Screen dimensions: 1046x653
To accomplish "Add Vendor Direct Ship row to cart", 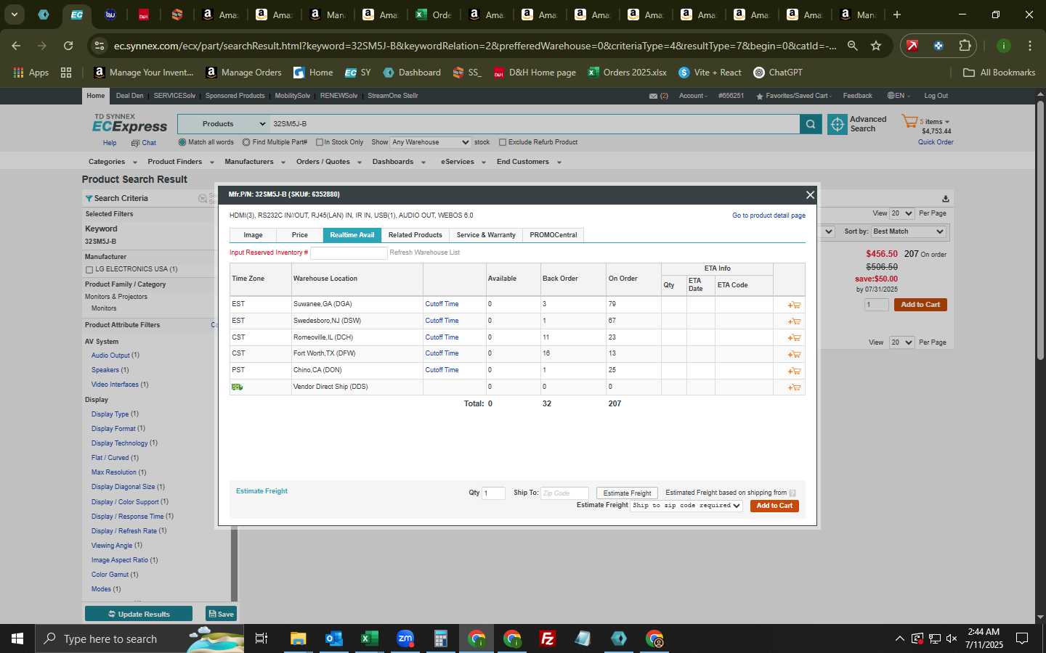I will (x=794, y=387).
